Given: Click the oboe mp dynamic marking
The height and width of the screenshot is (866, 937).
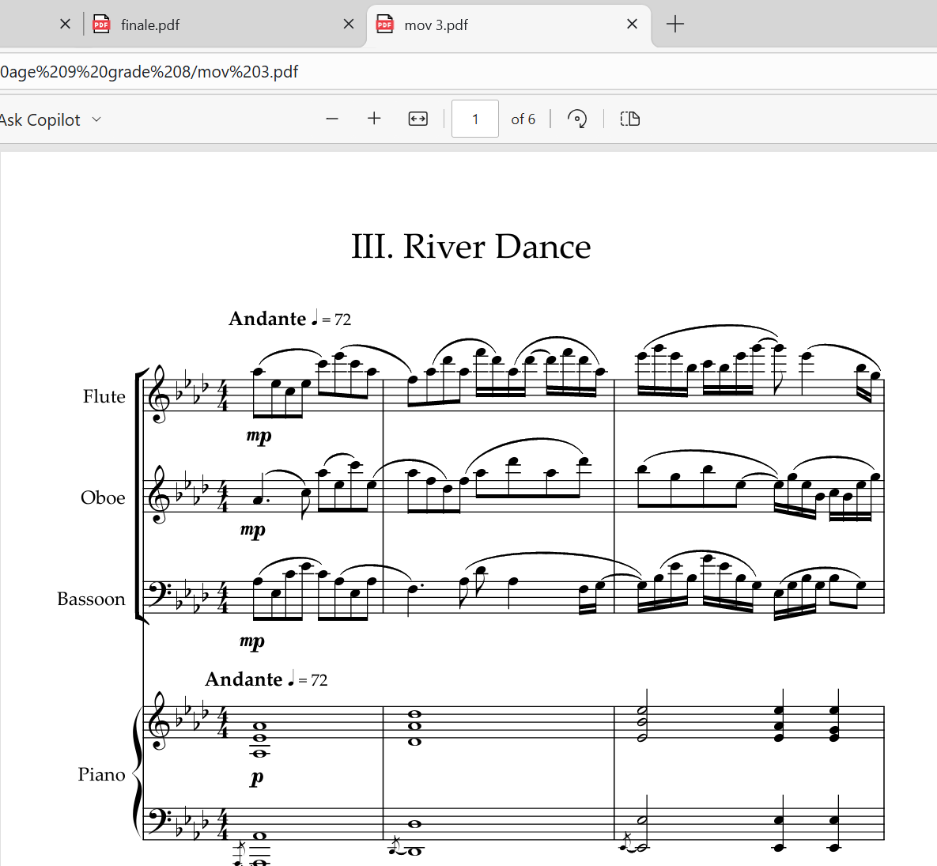Looking at the screenshot, I should 252,530.
